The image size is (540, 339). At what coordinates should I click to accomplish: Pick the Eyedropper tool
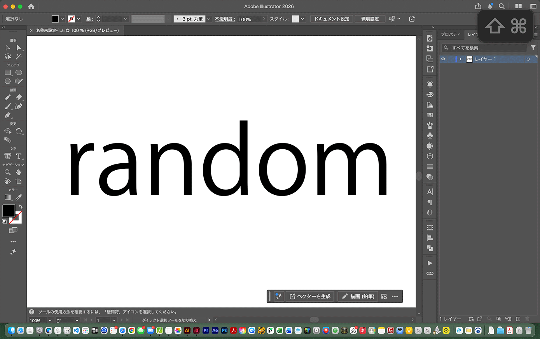pos(19,197)
